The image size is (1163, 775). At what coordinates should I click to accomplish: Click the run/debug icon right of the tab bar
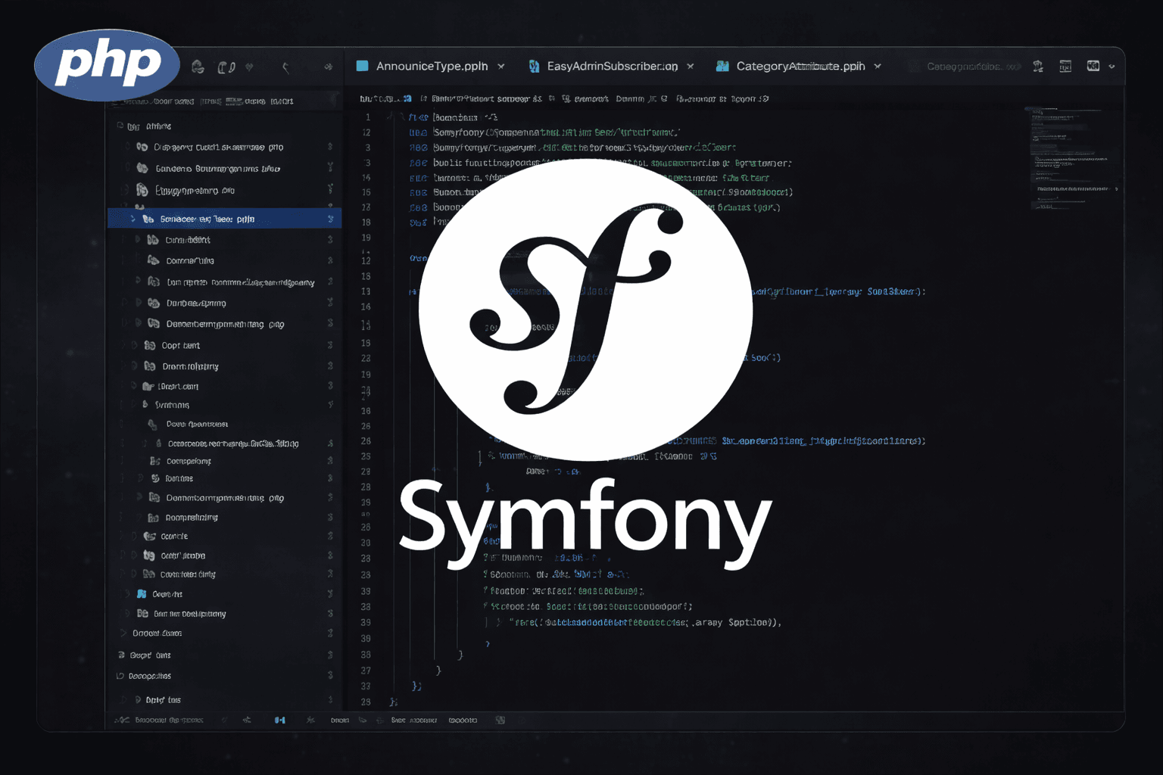point(1038,66)
